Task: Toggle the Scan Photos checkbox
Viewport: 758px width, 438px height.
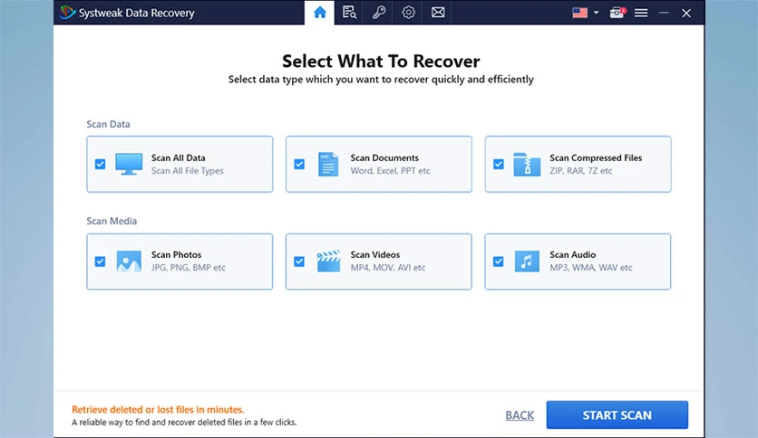Action: (100, 262)
